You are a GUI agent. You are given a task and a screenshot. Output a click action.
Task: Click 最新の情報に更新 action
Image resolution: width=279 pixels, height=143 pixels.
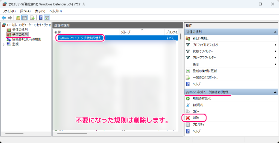click(x=205, y=71)
